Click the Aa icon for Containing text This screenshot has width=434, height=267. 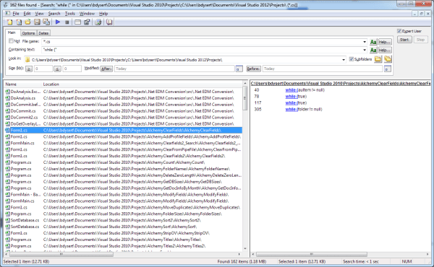coord(373,50)
